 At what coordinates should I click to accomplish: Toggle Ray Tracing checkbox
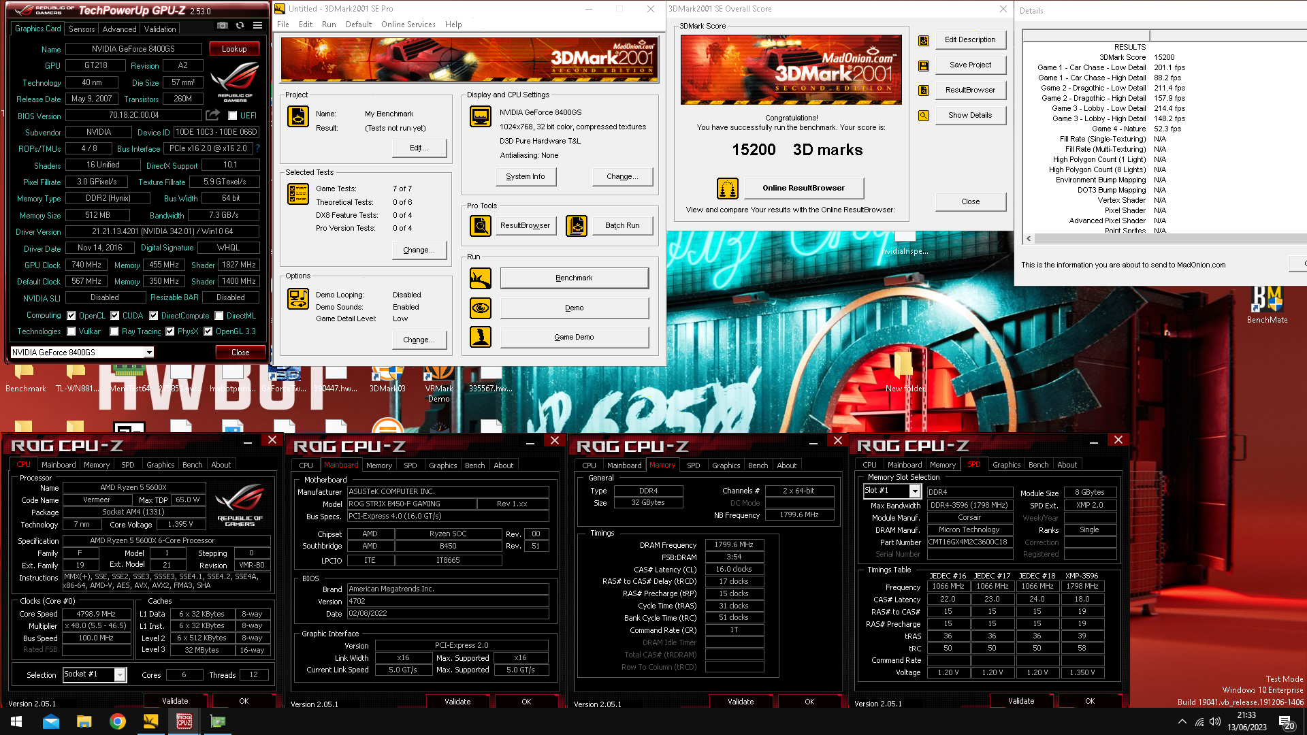click(x=114, y=331)
